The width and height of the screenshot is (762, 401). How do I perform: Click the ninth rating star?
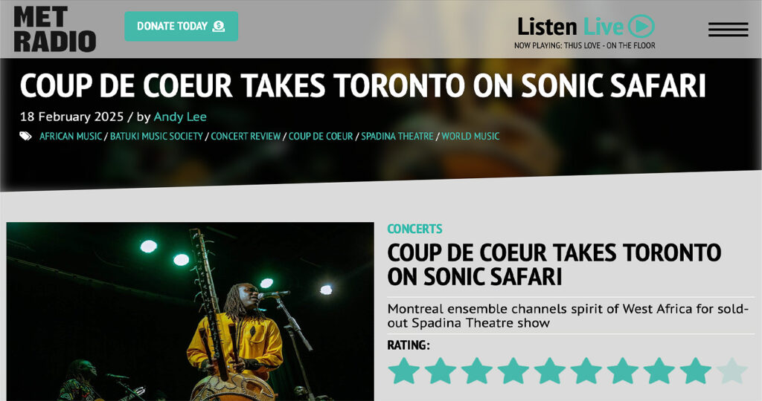click(x=696, y=371)
